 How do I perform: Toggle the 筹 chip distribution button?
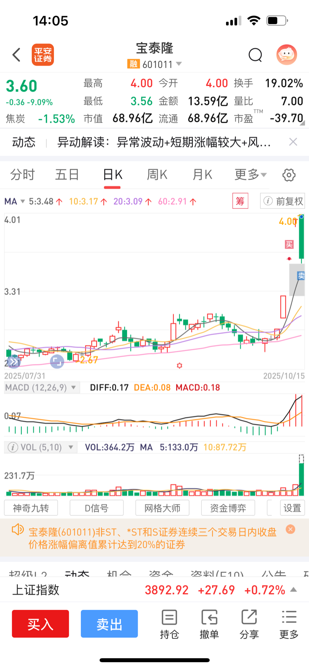point(240,201)
